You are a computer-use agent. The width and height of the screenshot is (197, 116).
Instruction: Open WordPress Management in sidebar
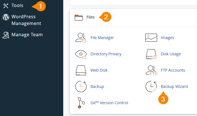tap(26, 20)
